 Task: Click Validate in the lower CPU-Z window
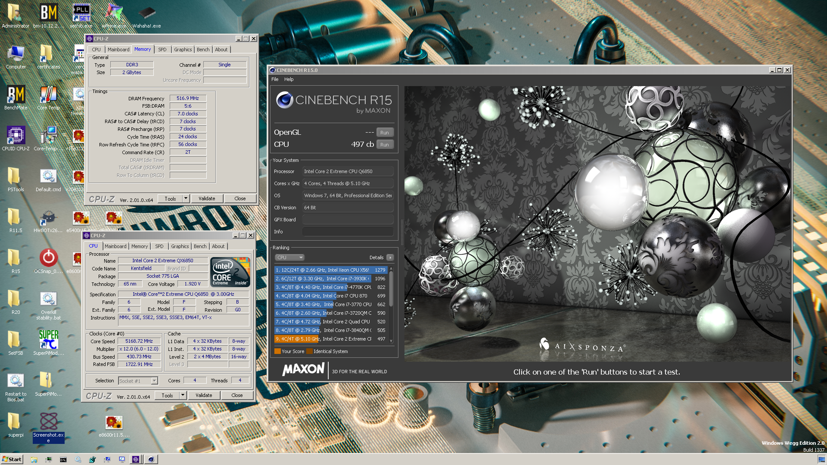204,395
